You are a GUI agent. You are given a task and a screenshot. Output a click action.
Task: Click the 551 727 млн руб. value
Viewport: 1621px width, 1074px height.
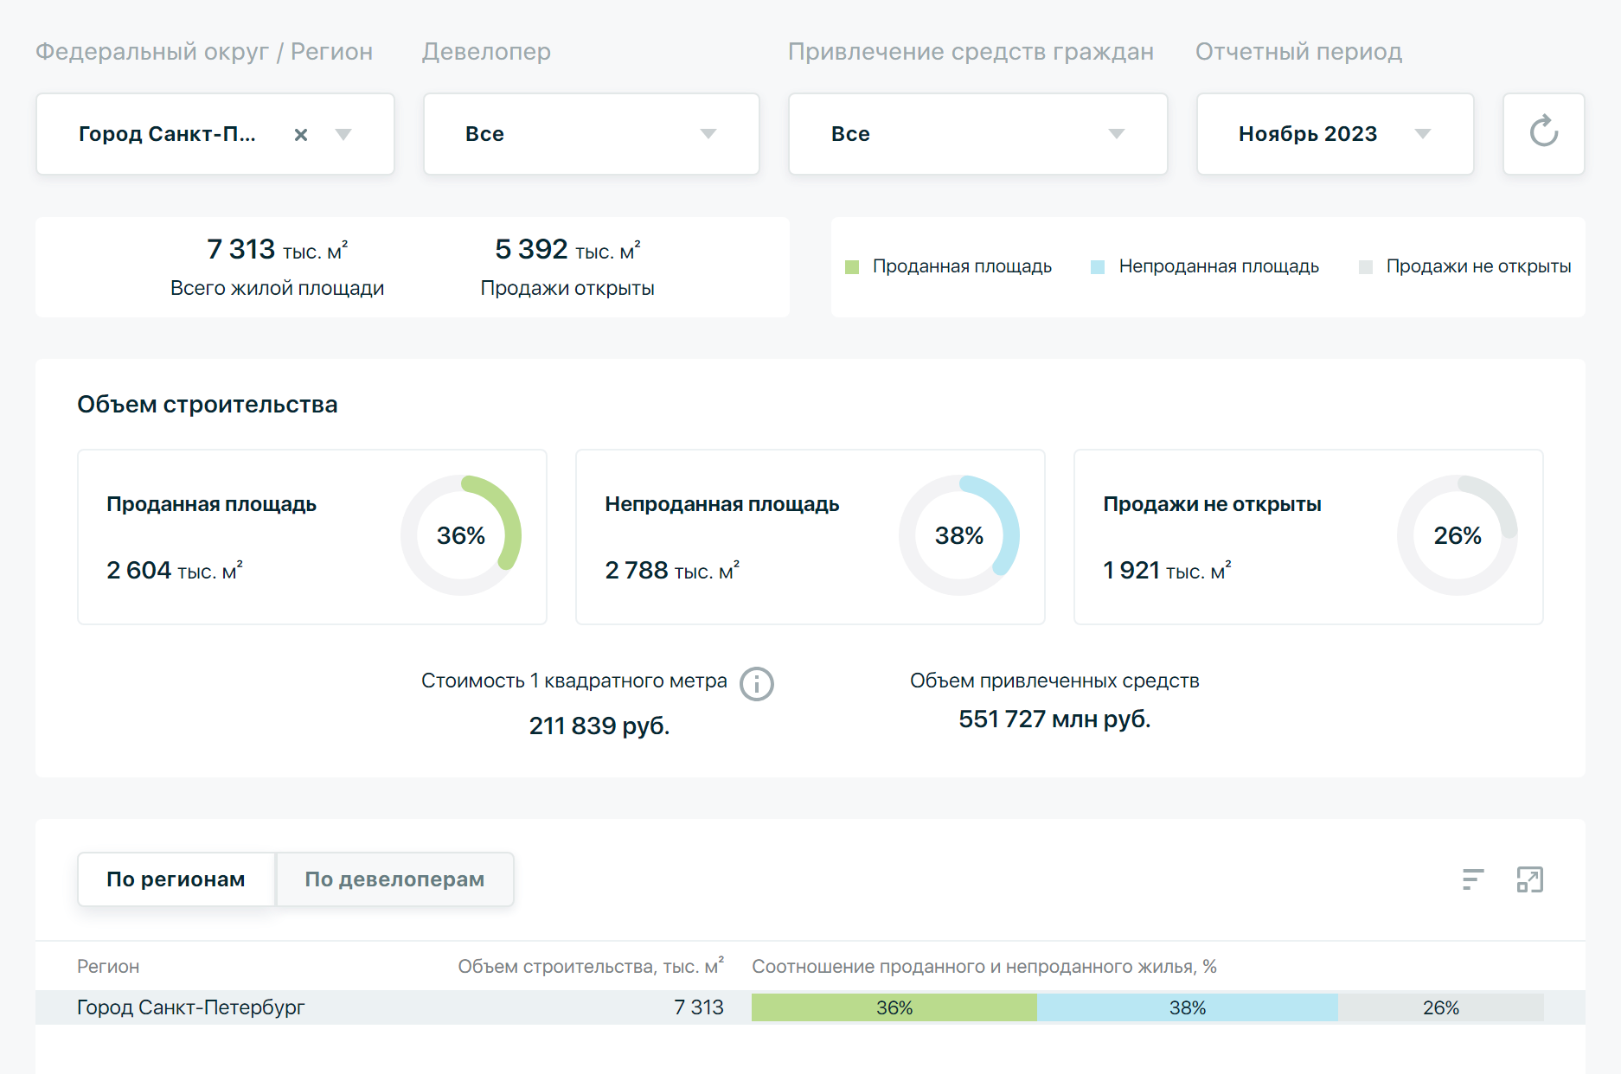click(x=1054, y=719)
